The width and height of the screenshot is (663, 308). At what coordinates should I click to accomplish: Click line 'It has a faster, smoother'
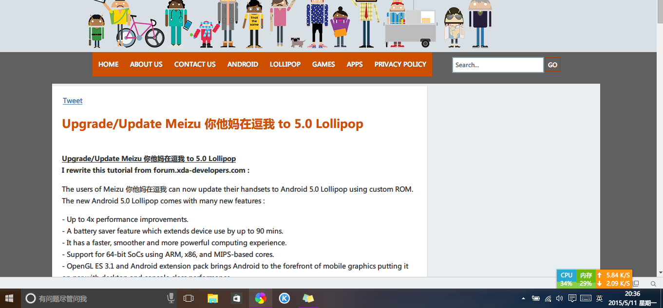click(x=174, y=243)
